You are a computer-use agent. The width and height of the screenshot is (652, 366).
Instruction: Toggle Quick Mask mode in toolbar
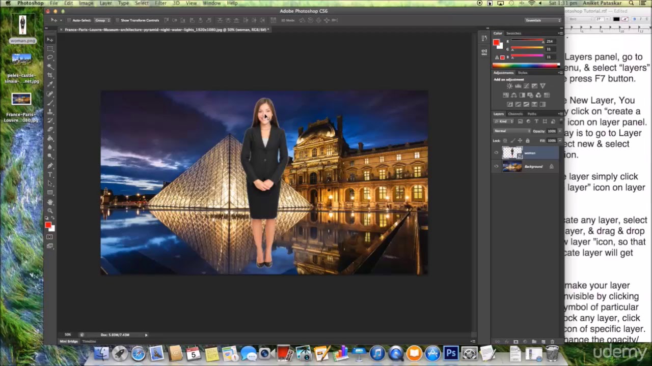(x=50, y=237)
